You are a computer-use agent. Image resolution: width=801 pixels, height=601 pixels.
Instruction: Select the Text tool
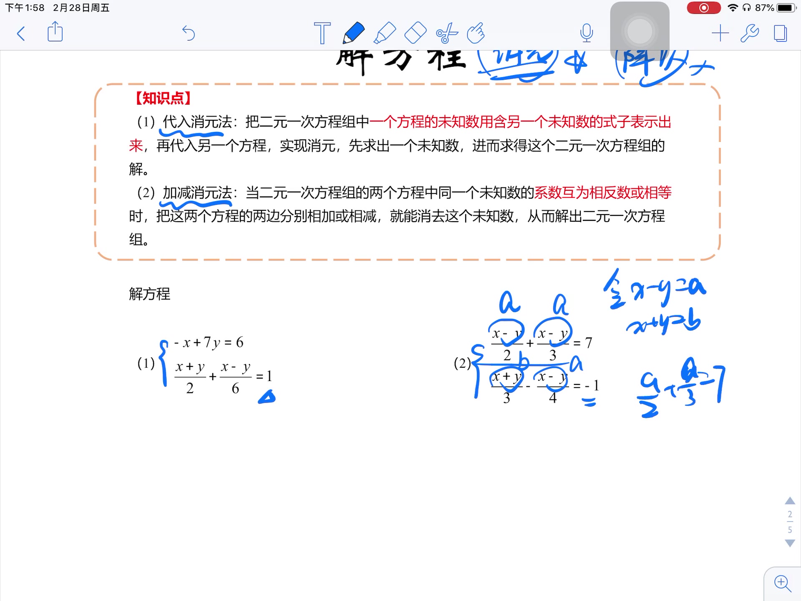point(322,33)
